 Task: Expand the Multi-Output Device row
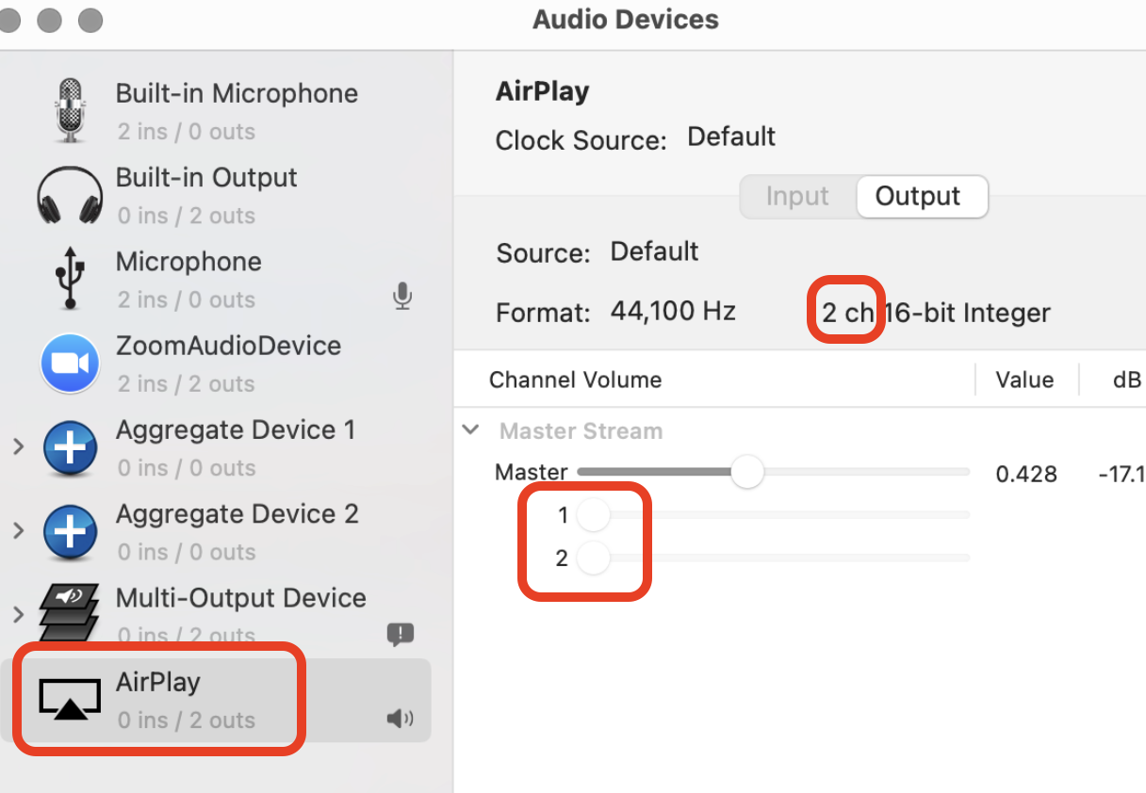pyautogui.click(x=18, y=615)
